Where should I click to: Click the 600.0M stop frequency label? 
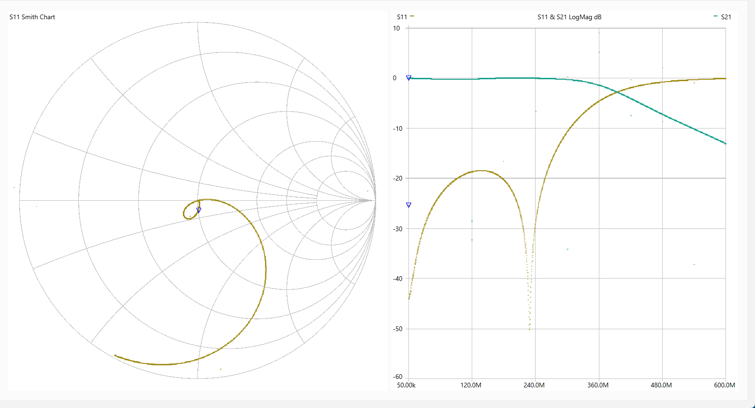pyautogui.click(x=725, y=385)
